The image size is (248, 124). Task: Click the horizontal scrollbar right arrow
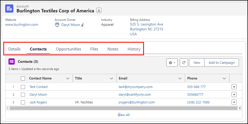240,108
